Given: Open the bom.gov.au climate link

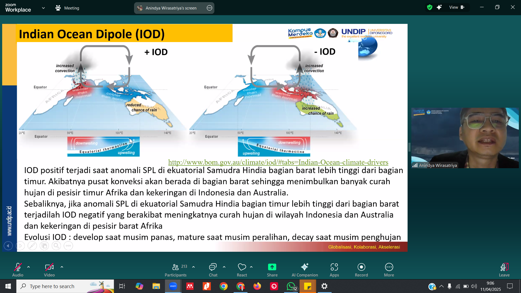Looking at the screenshot, I should pyautogui.click(x=278, y=162).
